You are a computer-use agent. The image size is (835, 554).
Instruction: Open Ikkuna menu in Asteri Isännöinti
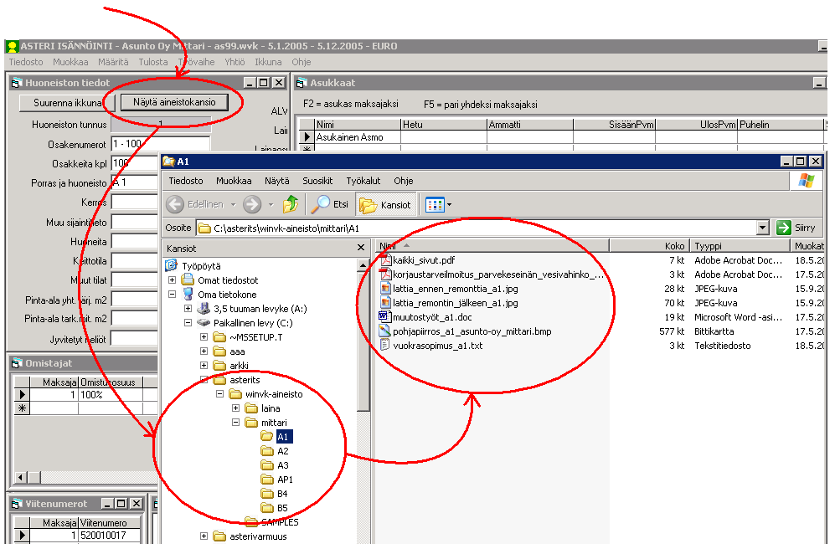coord(268,62)
